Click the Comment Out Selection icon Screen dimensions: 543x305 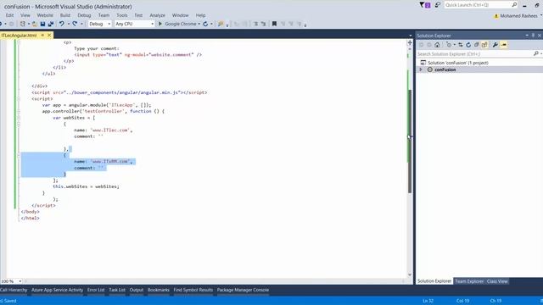pos(255,24)
